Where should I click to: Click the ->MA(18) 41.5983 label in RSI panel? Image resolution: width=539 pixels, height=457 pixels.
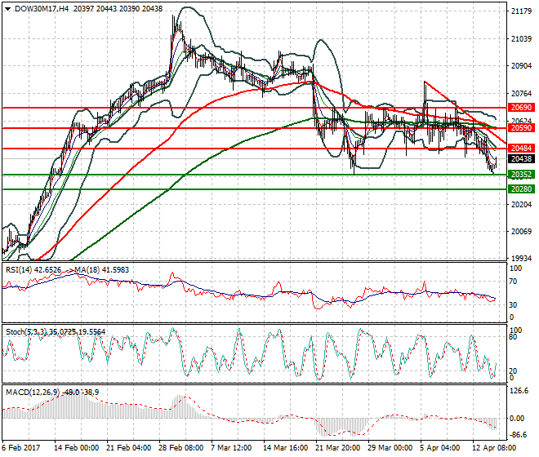(99, 270)
